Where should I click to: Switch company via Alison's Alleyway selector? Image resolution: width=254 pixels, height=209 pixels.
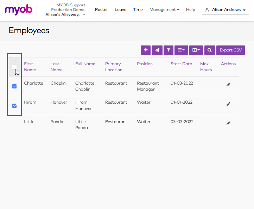click(66, 15)
